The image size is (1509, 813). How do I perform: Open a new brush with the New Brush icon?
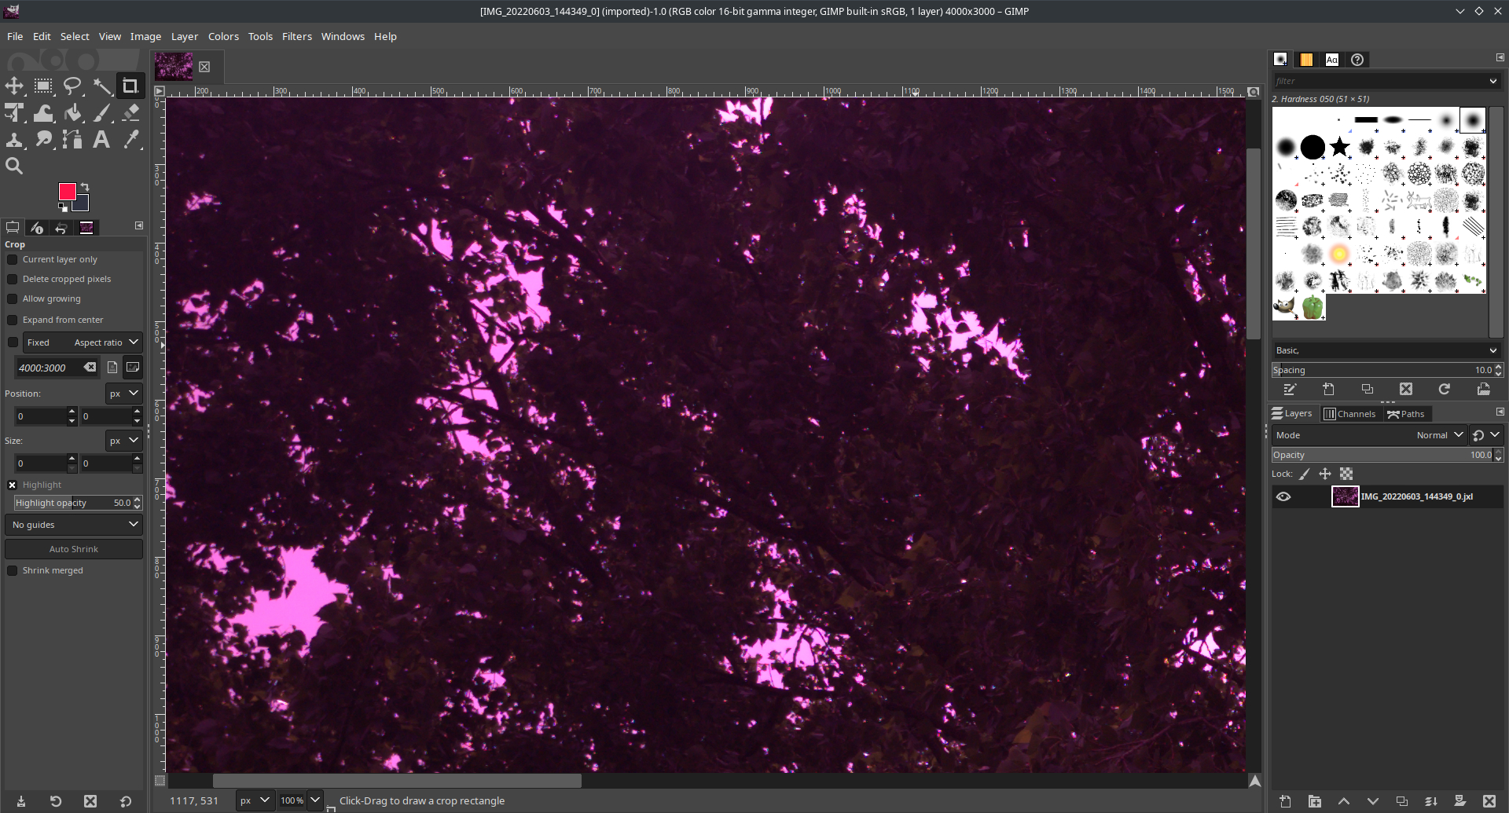click(1329, 389)
